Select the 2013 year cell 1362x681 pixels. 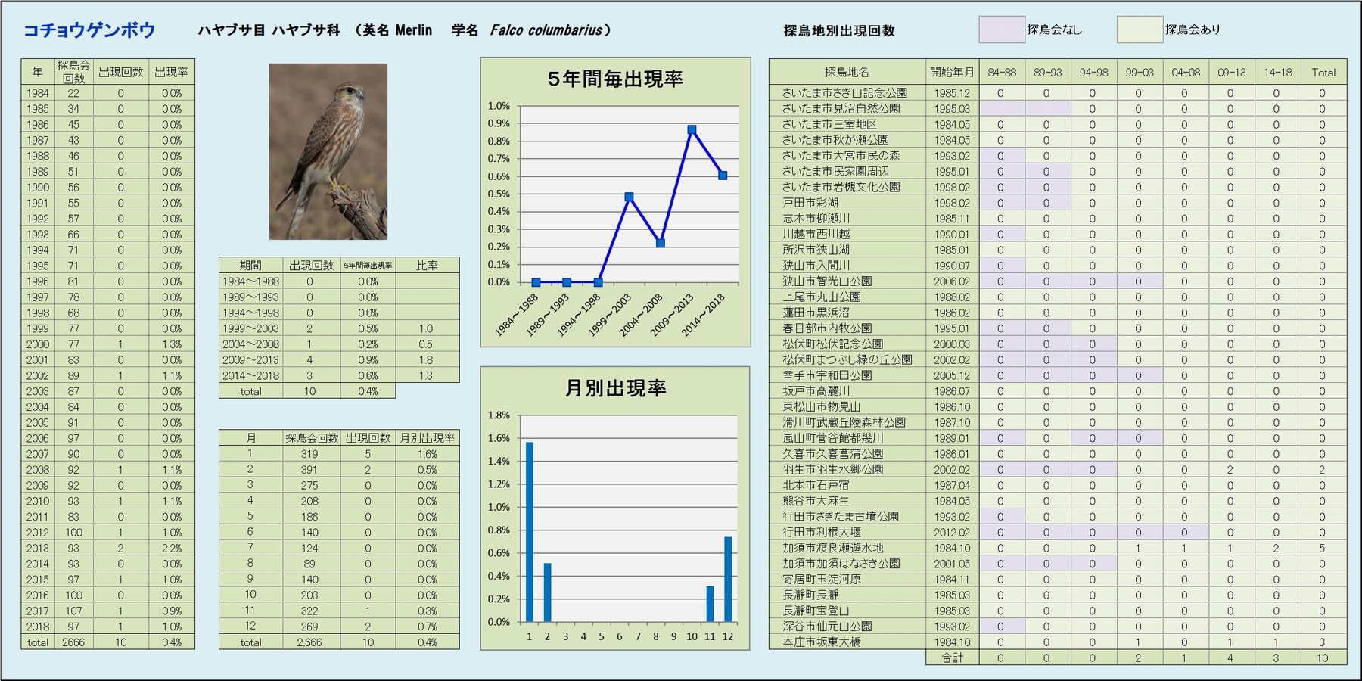[38, 549]
